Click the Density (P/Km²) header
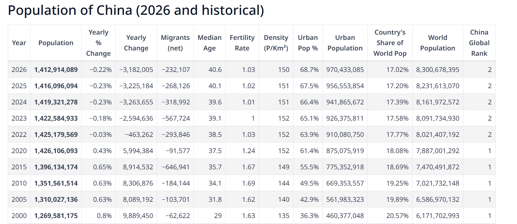 276,43
